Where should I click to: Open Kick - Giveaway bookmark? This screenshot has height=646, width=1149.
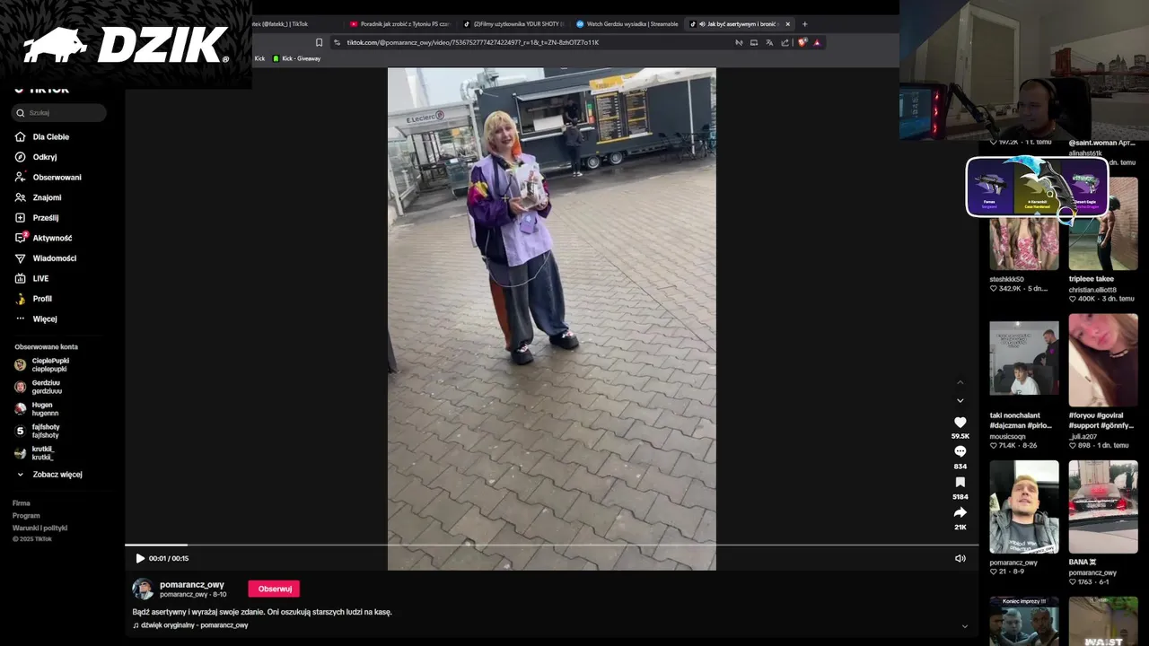[x=296, y=58]
